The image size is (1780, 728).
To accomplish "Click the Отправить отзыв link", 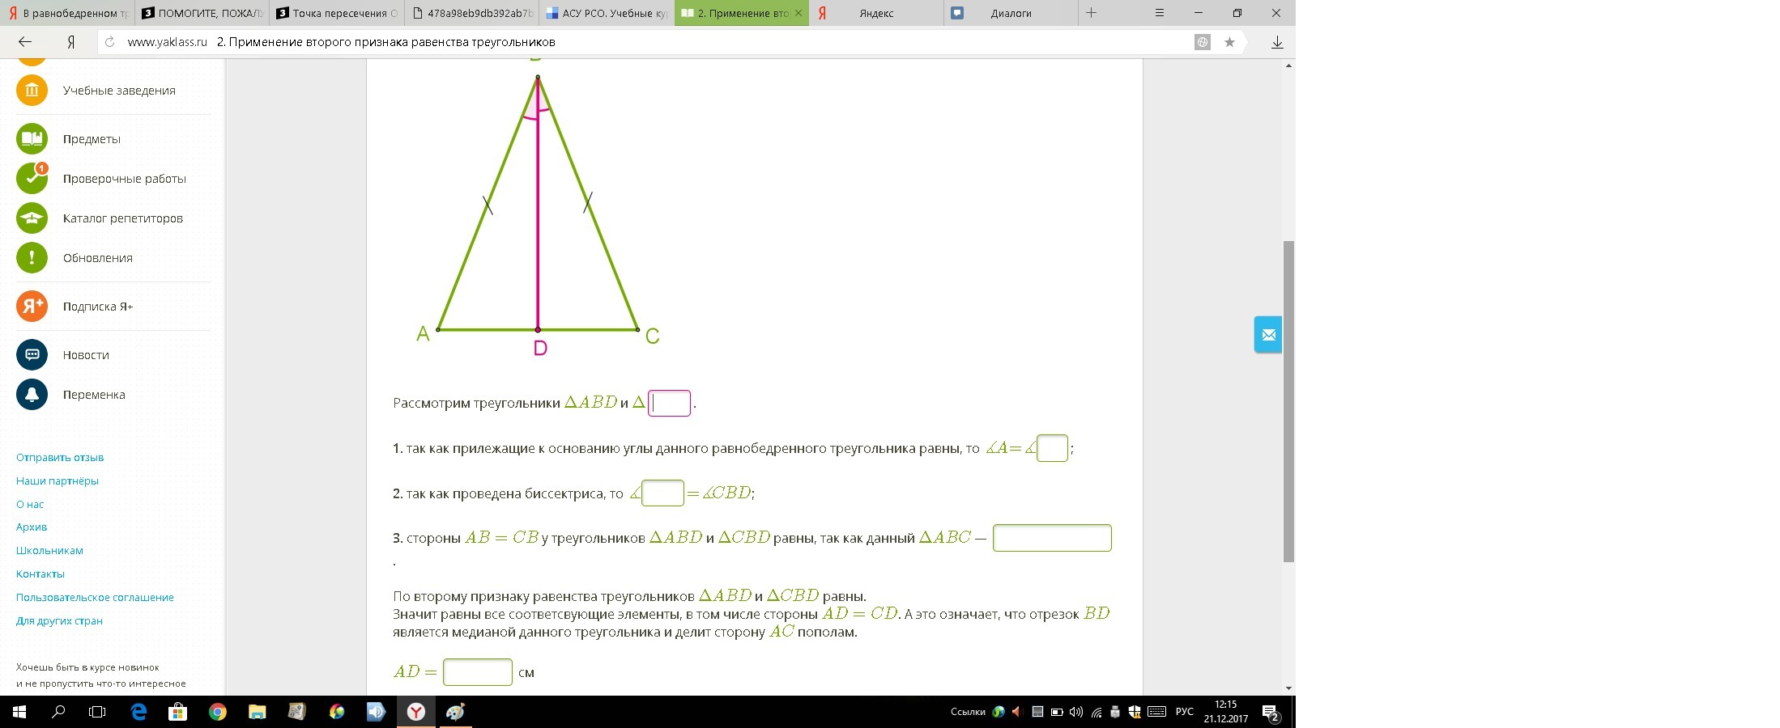I will [x=60, y=457].
